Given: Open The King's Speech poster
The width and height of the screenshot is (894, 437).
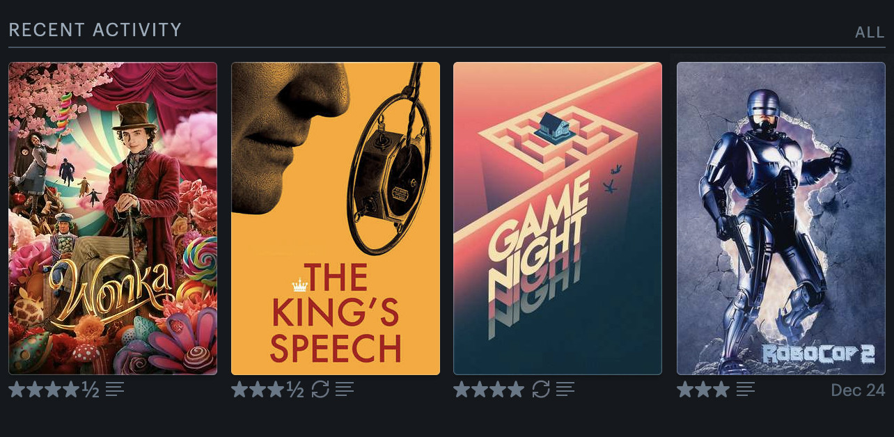Looking at the screenshot, I should click(x=336, y=218).
